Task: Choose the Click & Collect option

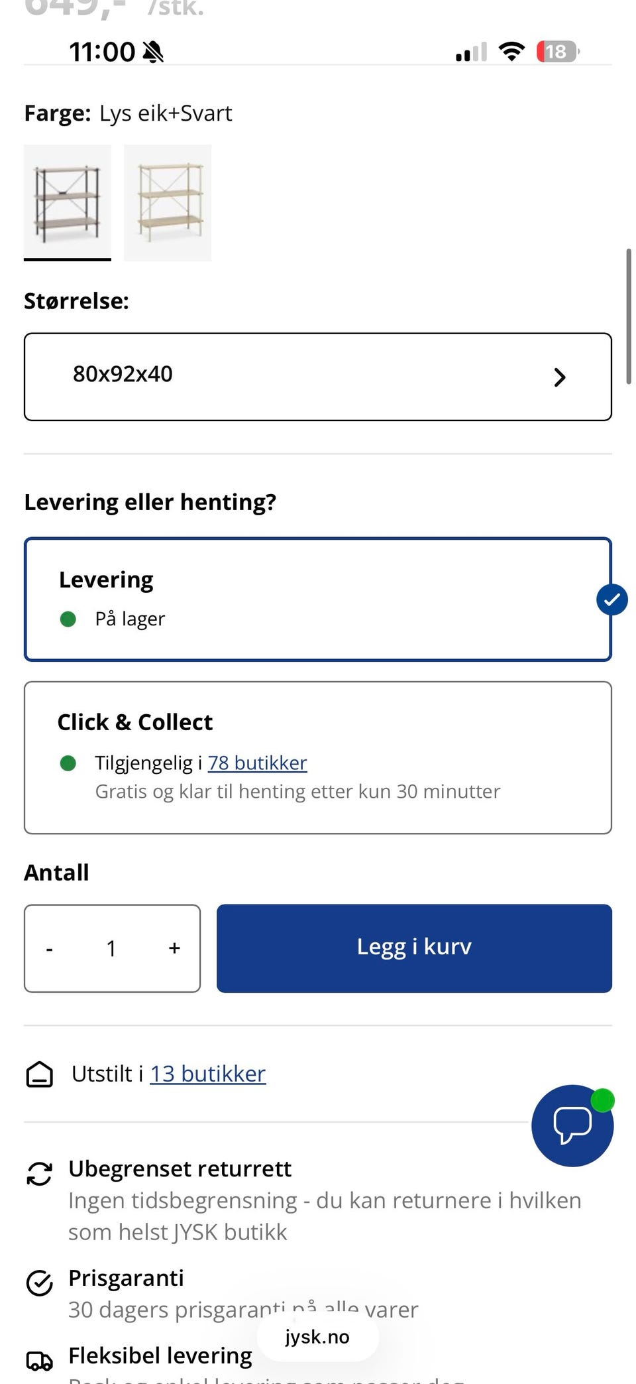Action: click(317, 757)
